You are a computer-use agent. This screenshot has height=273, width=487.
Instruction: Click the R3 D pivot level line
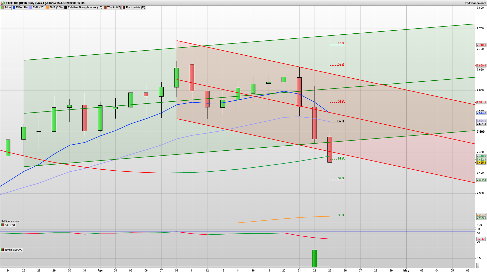pyautogui.click(x=337, y=45)
